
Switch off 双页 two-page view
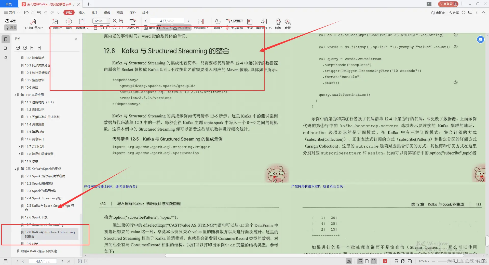164,27
